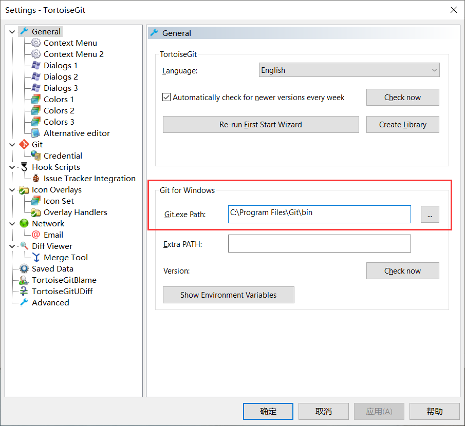The height and width of the screenshot is (426, 465).
Task: Click the green globe Network icon
Action: [x=24, y=223]
